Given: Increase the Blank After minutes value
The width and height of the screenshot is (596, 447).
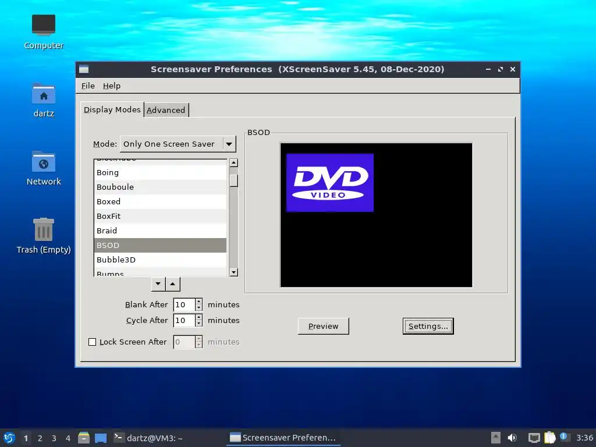Looking at the screenshot, I should point(199,301).
